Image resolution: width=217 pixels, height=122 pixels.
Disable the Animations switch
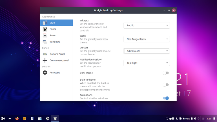(166, 98)
